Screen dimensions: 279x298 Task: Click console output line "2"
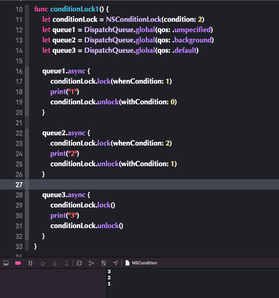109,278
